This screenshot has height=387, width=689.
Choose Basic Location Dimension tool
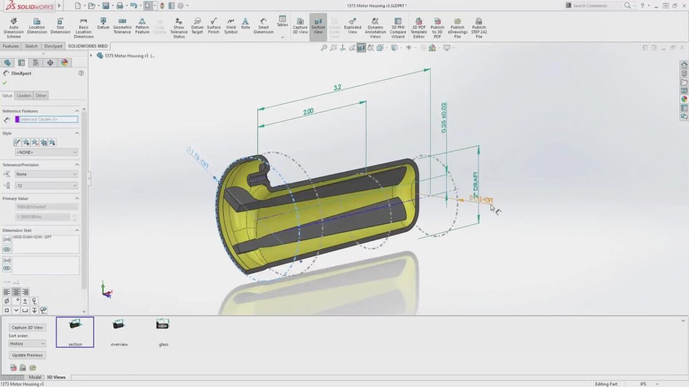coord(83,28)
